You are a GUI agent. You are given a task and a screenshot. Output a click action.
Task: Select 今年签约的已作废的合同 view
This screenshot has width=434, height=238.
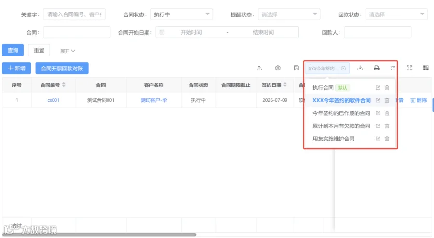[x=341, y=113]
